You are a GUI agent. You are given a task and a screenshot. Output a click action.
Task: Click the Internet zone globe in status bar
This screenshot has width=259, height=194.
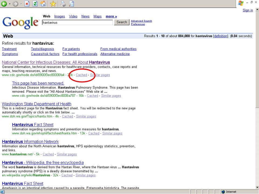coord(223,192)
